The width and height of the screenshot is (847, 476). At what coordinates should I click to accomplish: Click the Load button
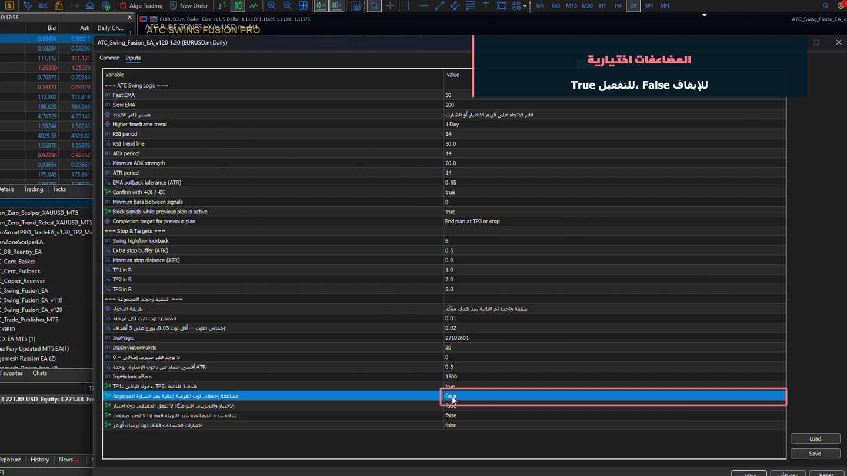click(815, 438)
